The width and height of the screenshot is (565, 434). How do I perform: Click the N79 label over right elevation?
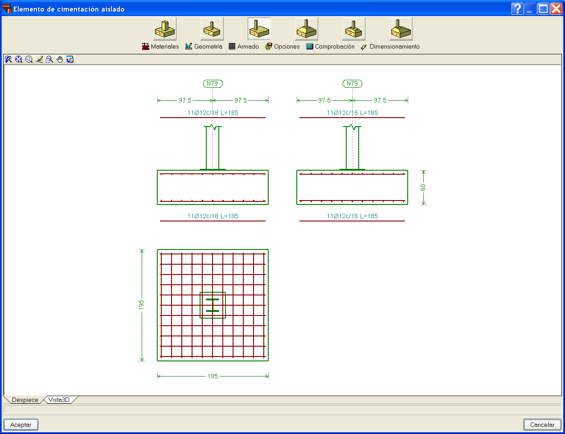[352, 83]
